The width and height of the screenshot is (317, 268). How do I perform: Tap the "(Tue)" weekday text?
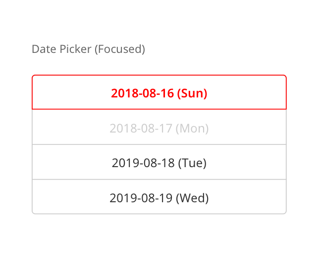coord(192,163)
